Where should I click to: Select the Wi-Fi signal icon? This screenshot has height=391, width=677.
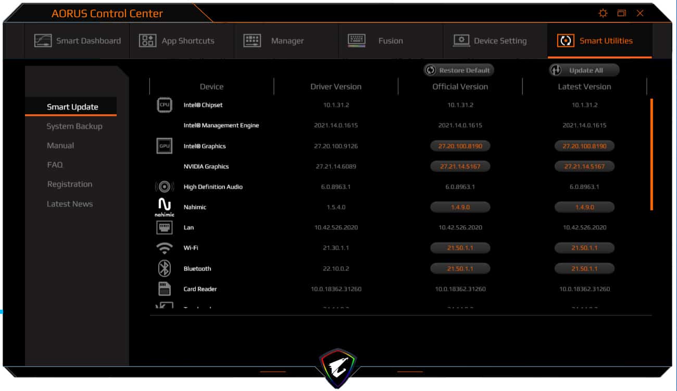pyautogui.click(x=164, y=248)
